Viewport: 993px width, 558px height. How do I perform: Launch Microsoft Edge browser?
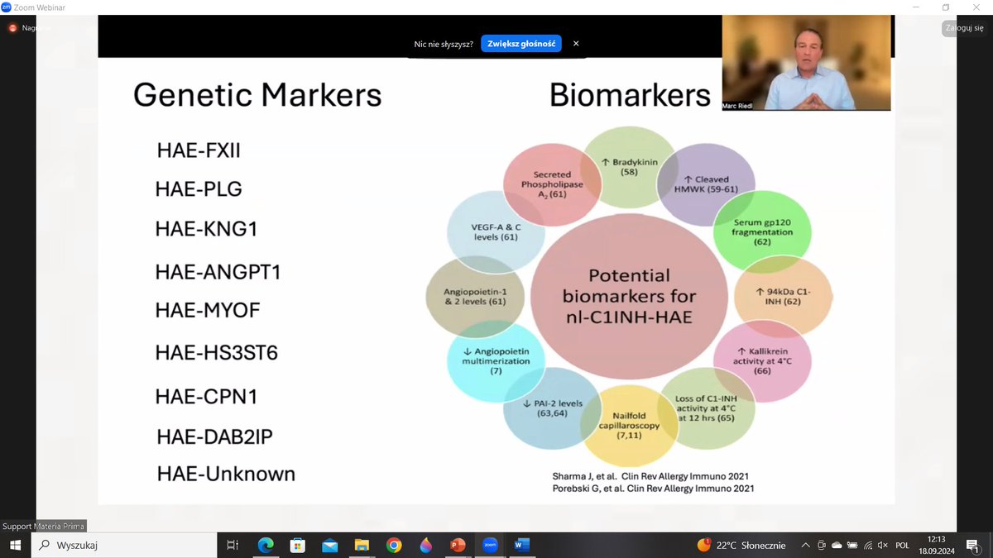265,545
